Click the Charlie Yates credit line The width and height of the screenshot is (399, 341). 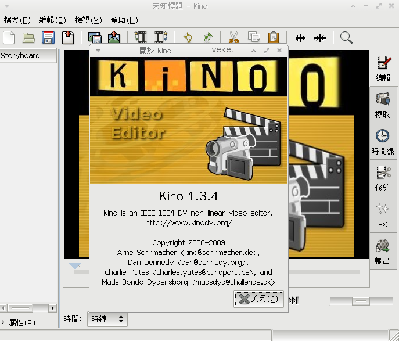189,272
